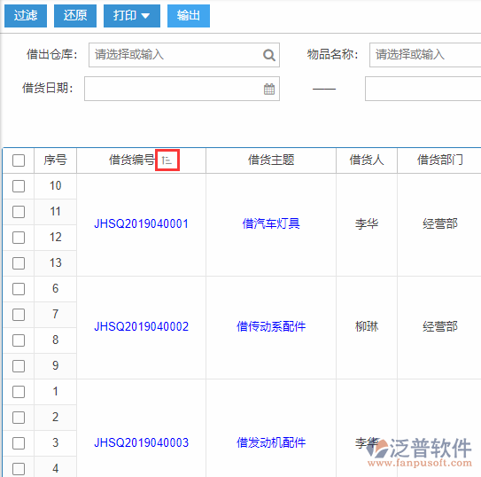Viewport: 481px width, 477px height.
Task: Check the checkbox for row 1
Action: (x=19, y=392)
